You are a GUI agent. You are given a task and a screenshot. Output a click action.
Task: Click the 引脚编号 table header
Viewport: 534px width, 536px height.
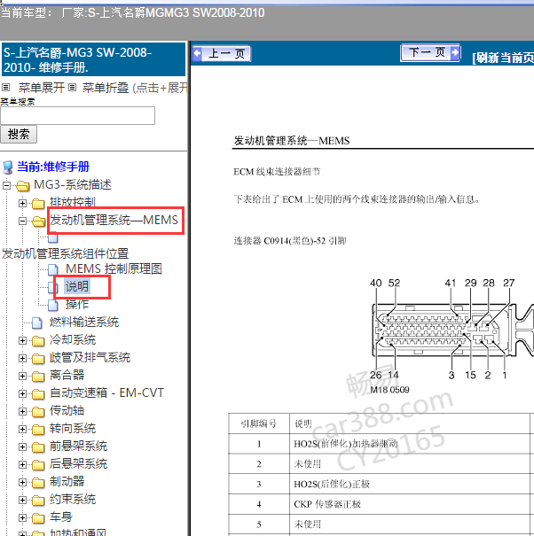(x=259, y=423)
